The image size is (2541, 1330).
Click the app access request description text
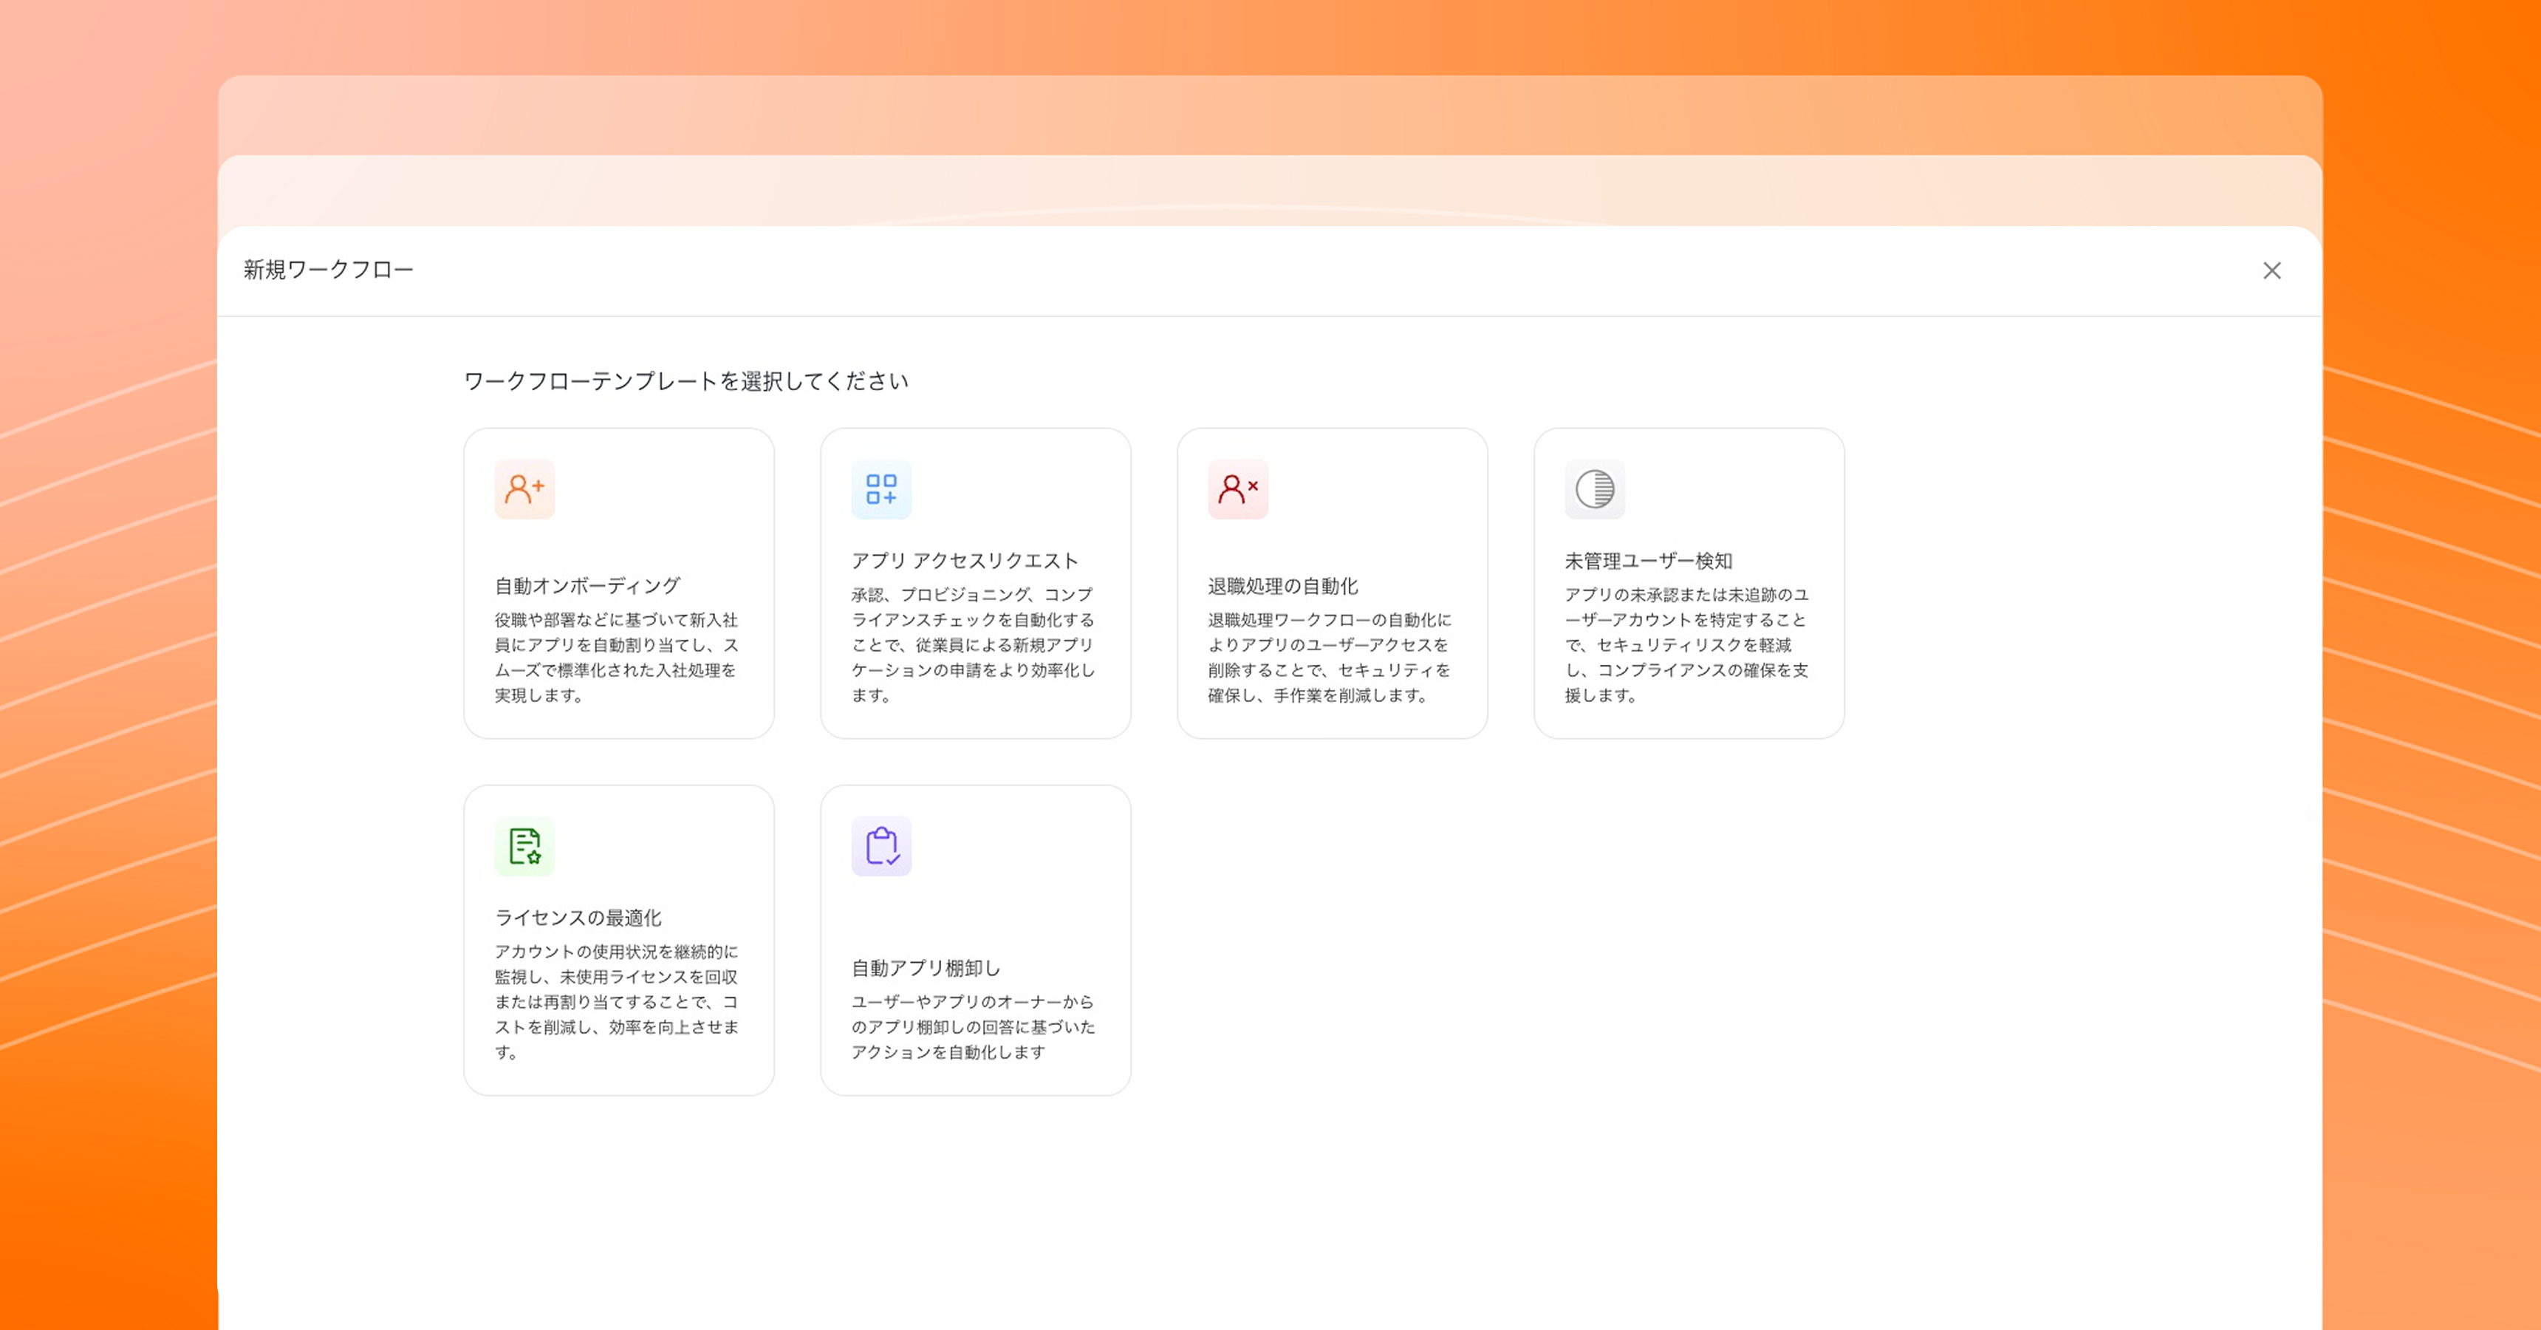(974, 645)
